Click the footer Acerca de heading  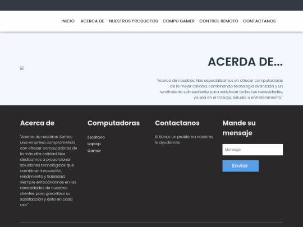37,123
